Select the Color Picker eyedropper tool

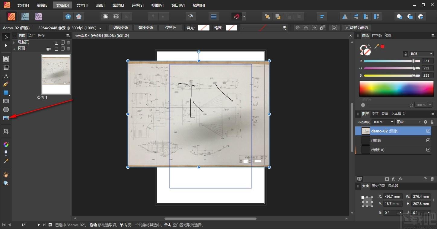(x=6, y=161)
